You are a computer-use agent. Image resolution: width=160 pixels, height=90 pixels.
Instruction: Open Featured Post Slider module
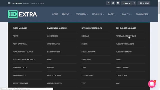(23, 52)
